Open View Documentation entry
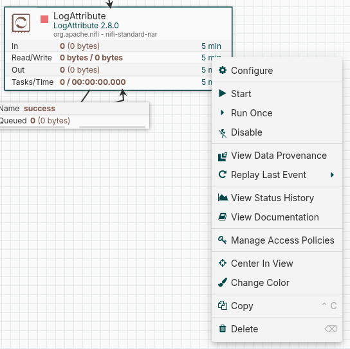The height and width of the screenshot is (349, 350). point(277,217)
